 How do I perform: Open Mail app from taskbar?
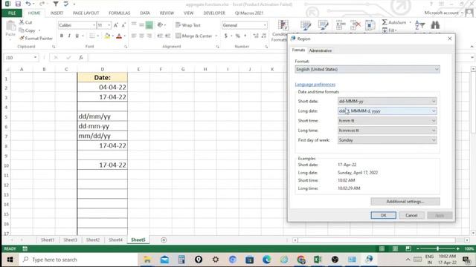pyautogui.click(x=165, y=260)
